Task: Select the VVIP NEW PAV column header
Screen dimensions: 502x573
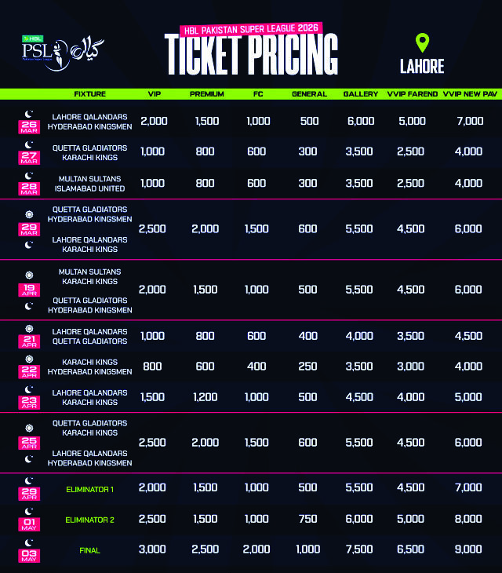Action: [x=469, y=94]
